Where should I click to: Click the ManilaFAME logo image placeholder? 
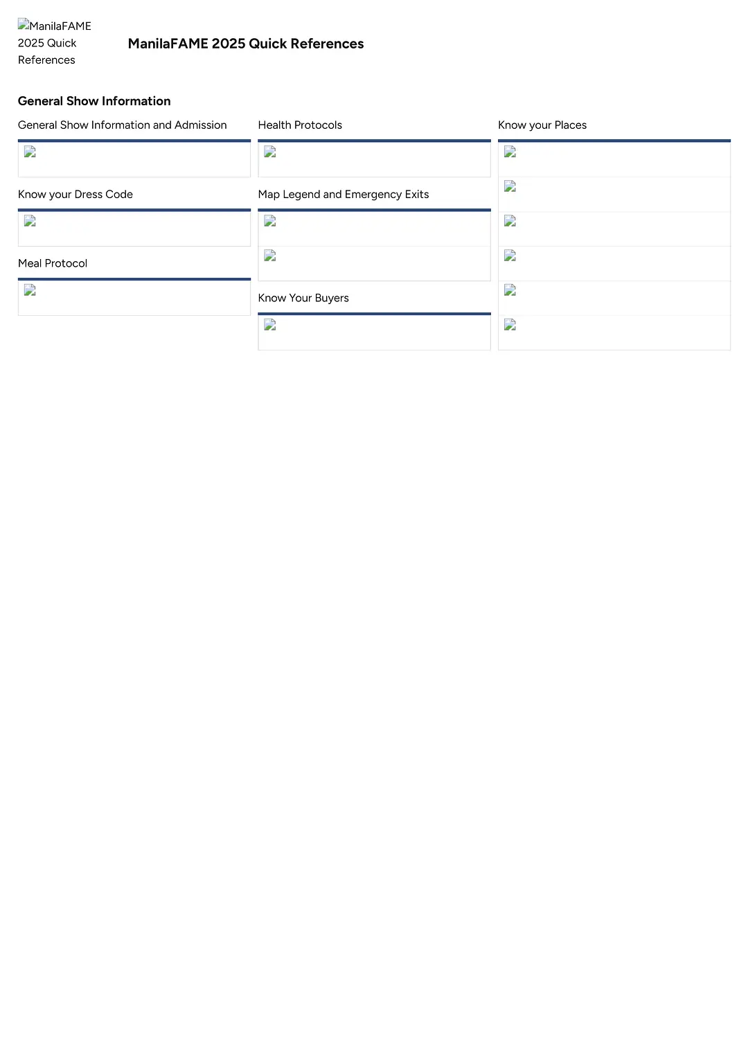54,43
